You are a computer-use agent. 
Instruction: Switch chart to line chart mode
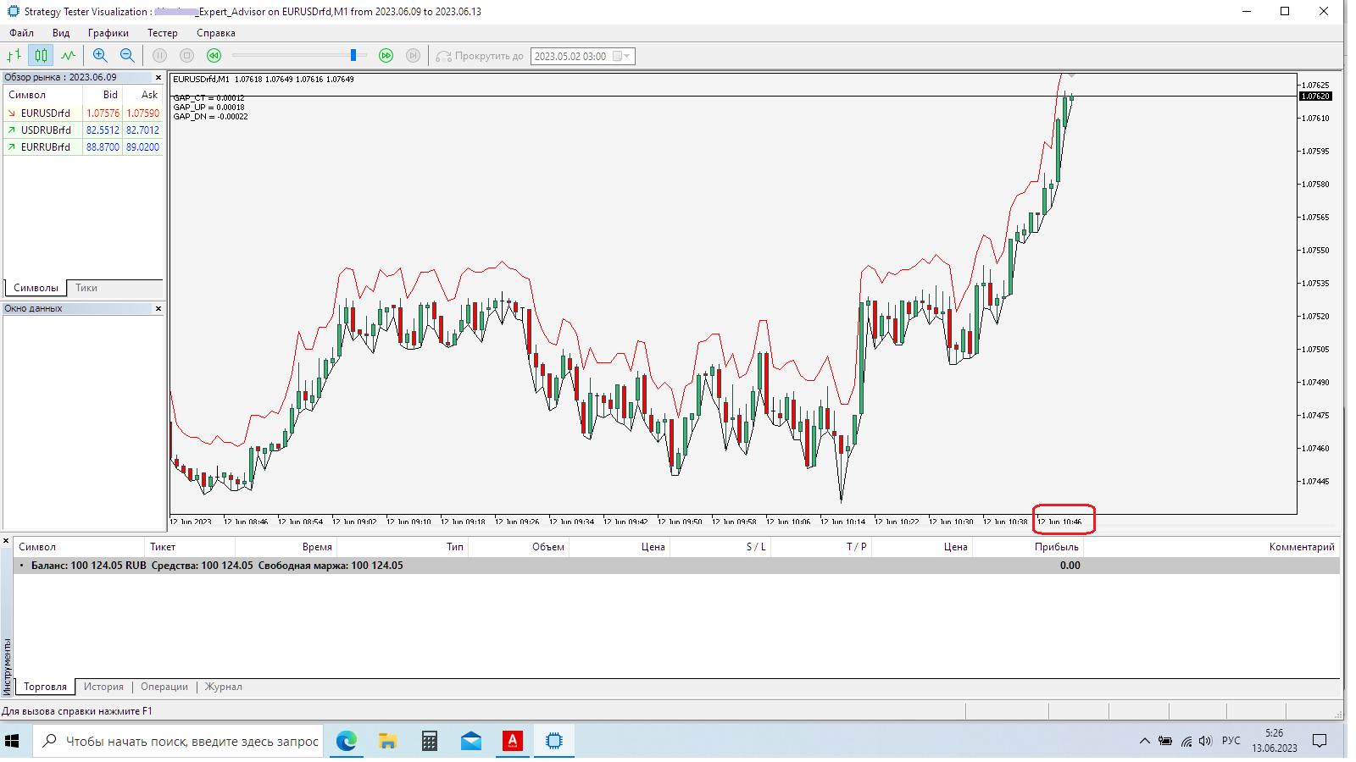tap(68, 56)
